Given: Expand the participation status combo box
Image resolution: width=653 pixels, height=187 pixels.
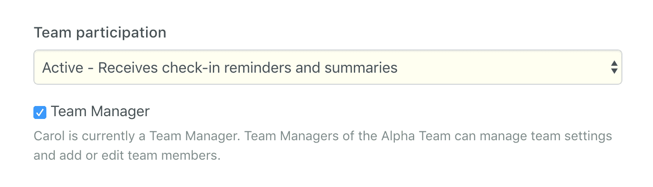Looking at the screenshot, I should [x=327, y=68].
